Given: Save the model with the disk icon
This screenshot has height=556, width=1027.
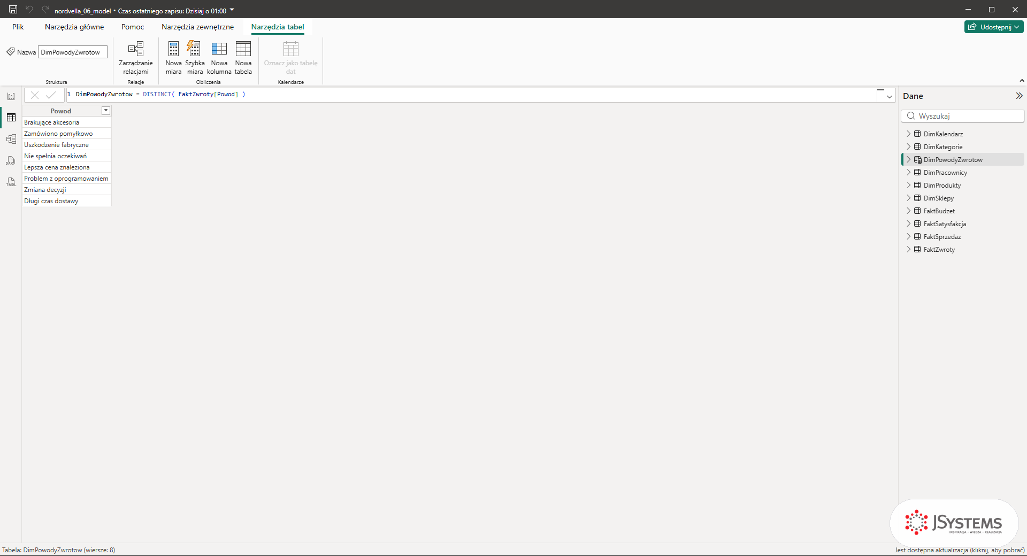Looking at the screenshot, I should click(13, 10).
